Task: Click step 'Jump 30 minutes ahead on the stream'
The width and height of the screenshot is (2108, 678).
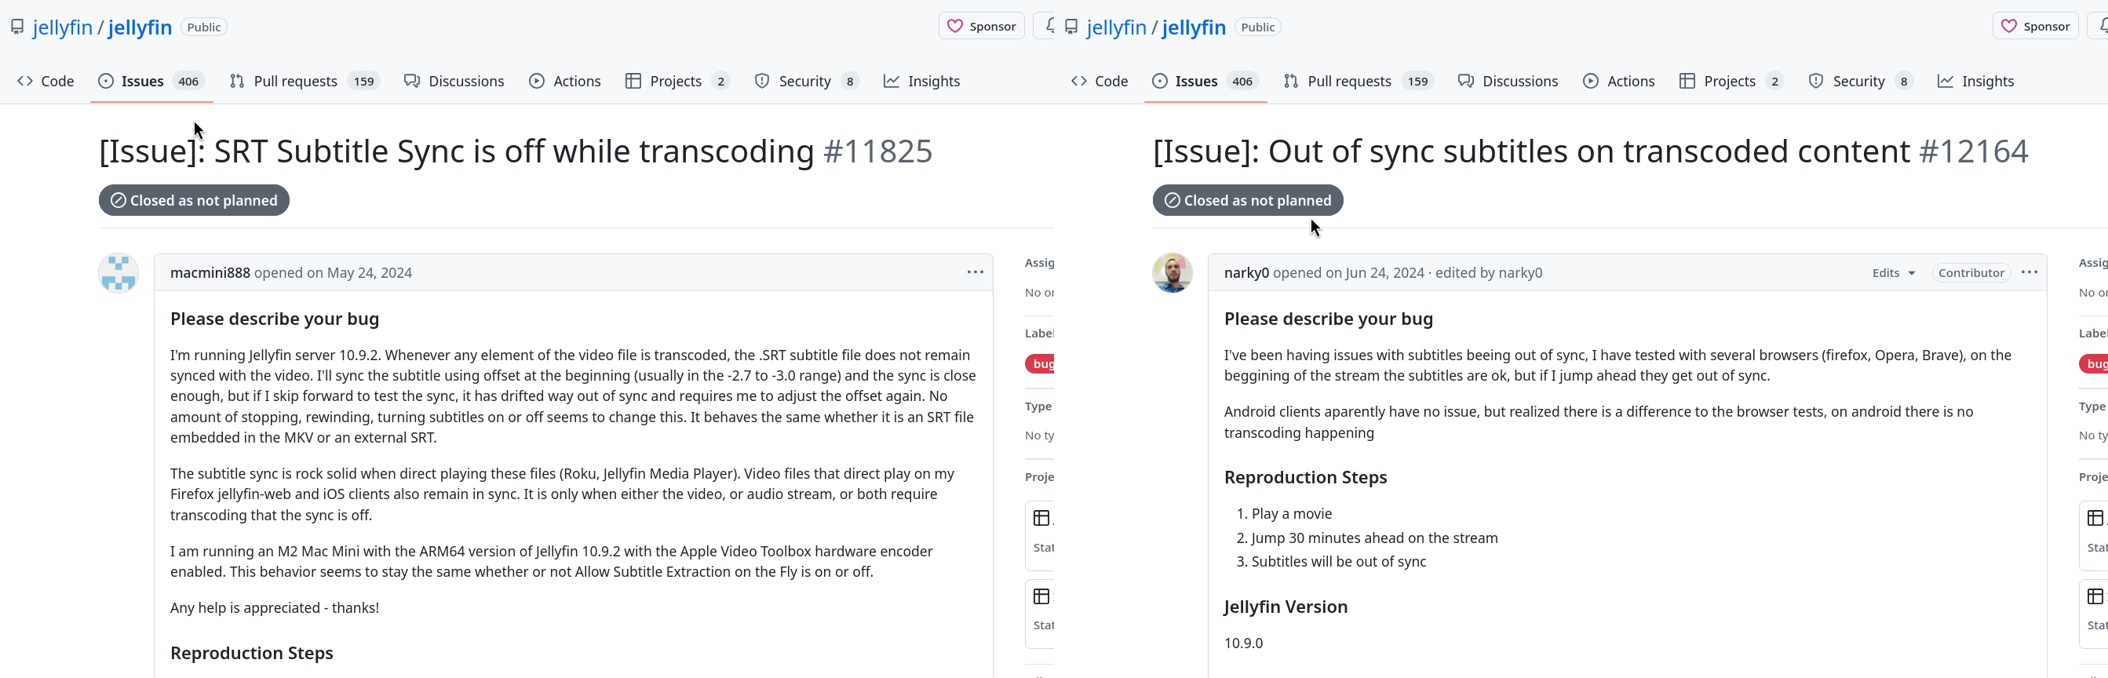Action: point(1375,538)
